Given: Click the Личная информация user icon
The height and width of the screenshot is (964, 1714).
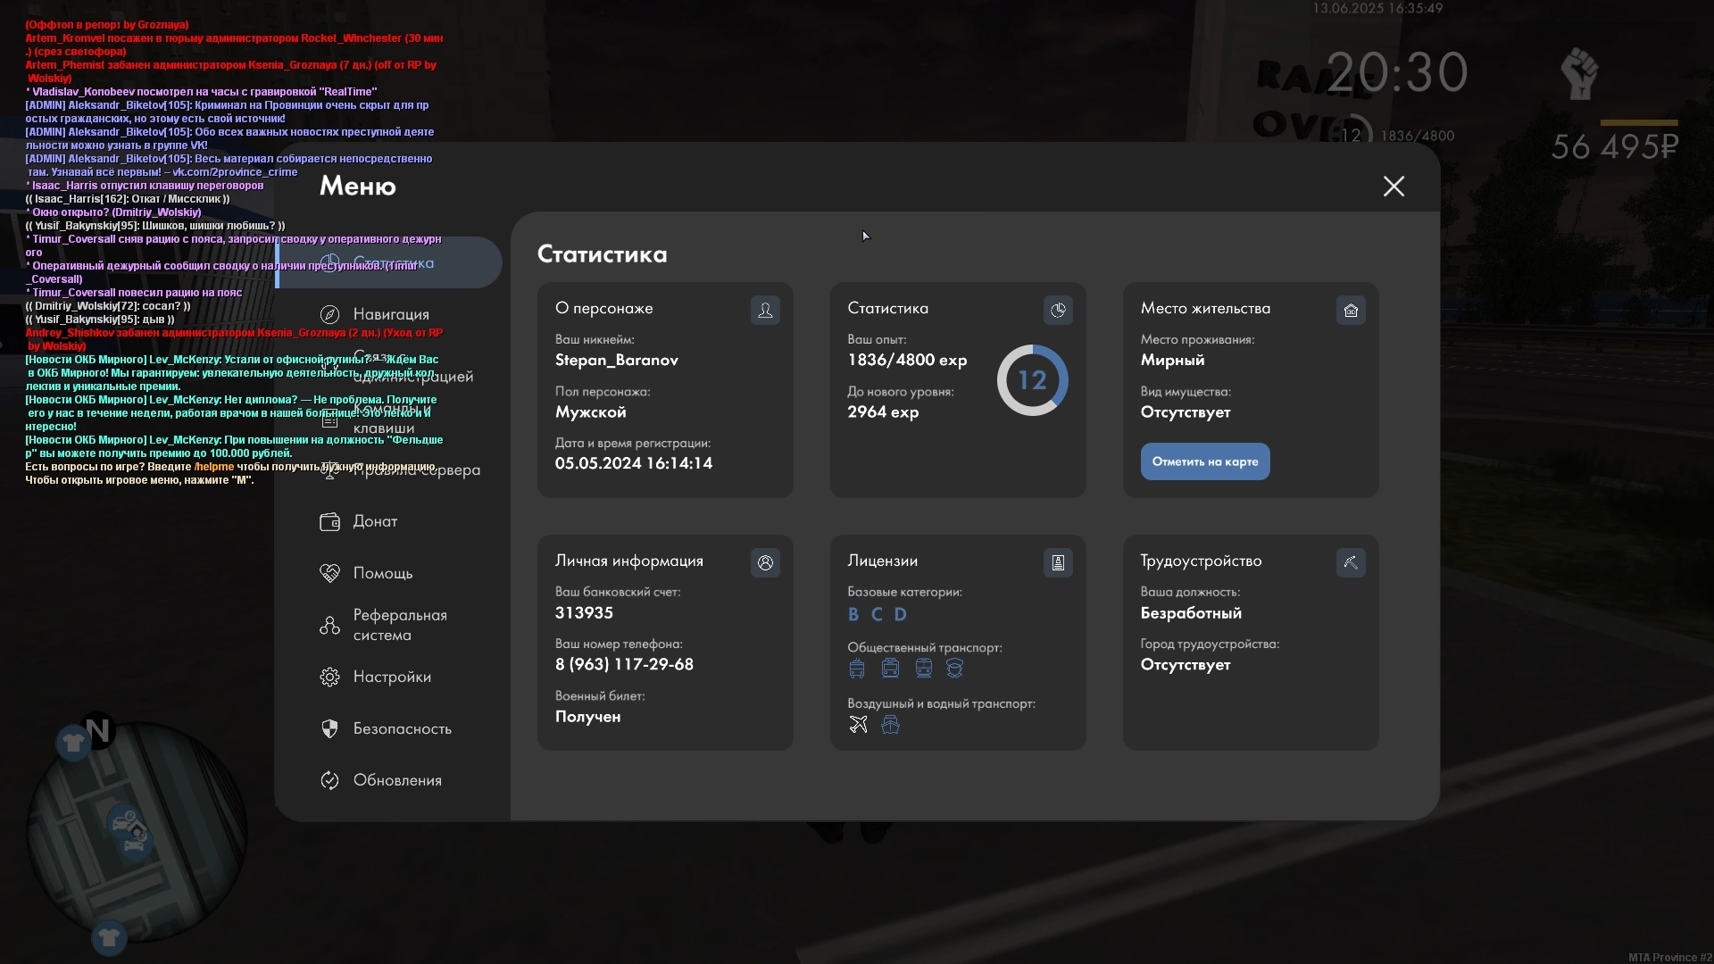Looking at the screenshot, I should tap(765, 562).
